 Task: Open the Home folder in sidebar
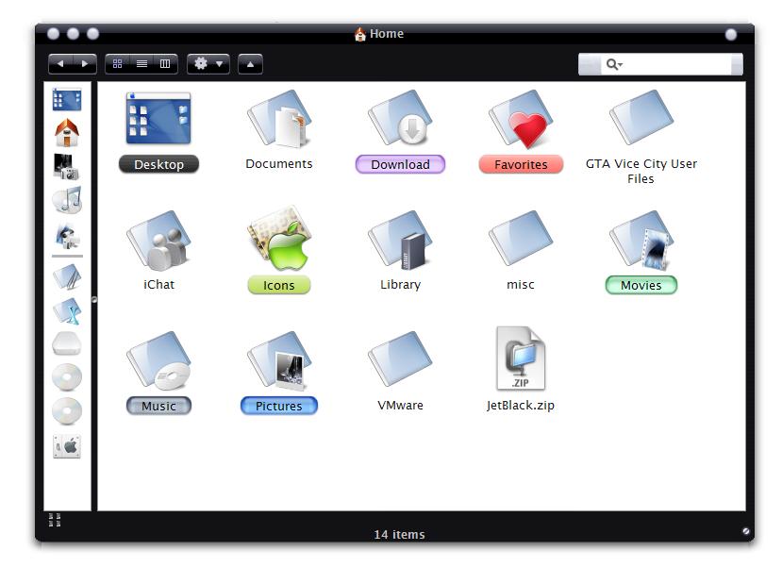(x=67, y=133)
